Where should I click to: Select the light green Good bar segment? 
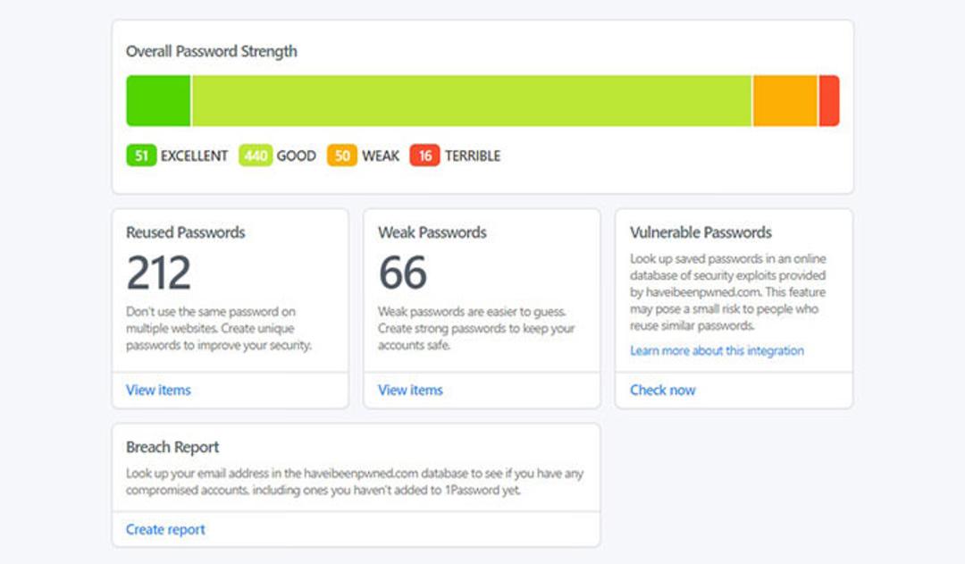point(472,101)
